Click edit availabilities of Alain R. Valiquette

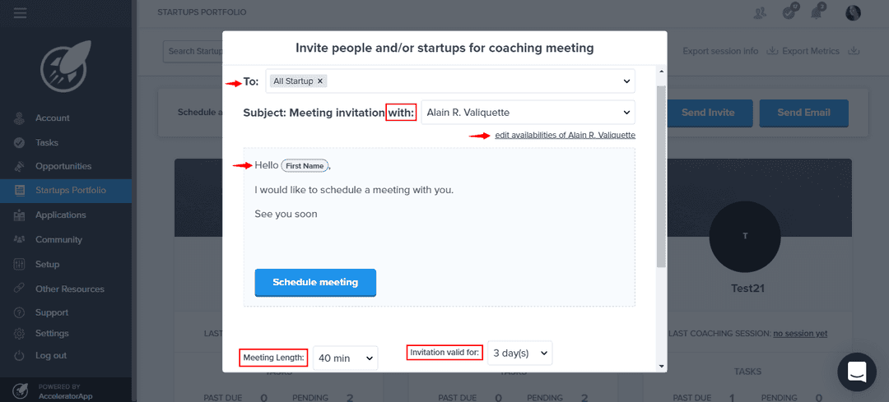(x=565, y=135)
